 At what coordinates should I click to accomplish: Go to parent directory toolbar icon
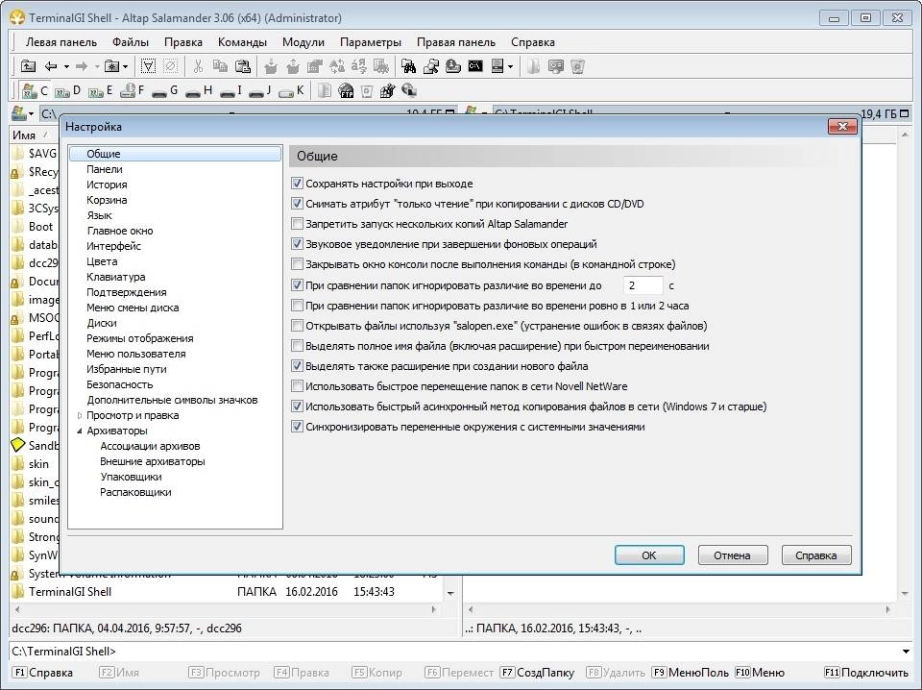[x=28, y=66]
